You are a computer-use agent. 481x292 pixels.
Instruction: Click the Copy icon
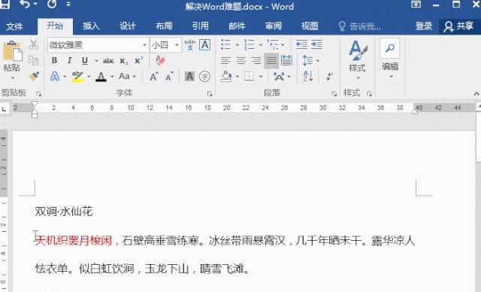click(x=33, y=61)
